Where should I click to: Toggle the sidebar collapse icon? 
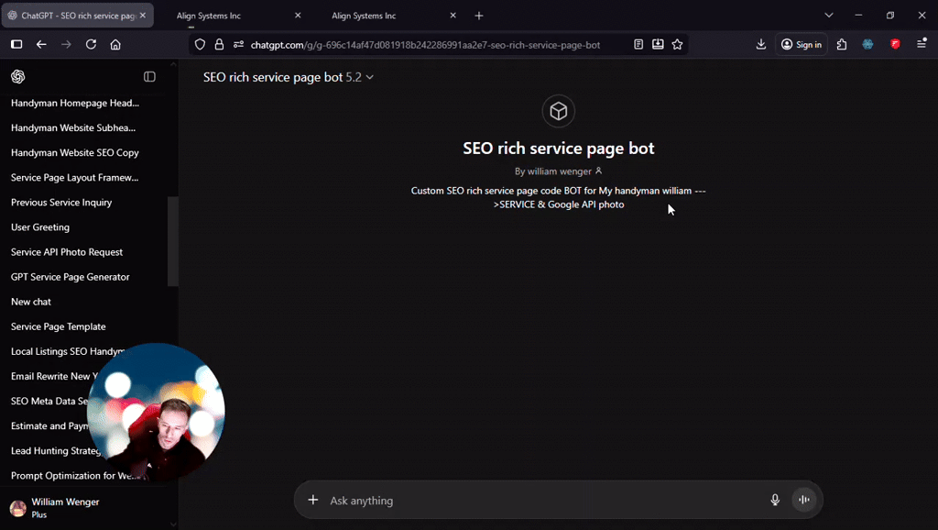tap(149, 77)
